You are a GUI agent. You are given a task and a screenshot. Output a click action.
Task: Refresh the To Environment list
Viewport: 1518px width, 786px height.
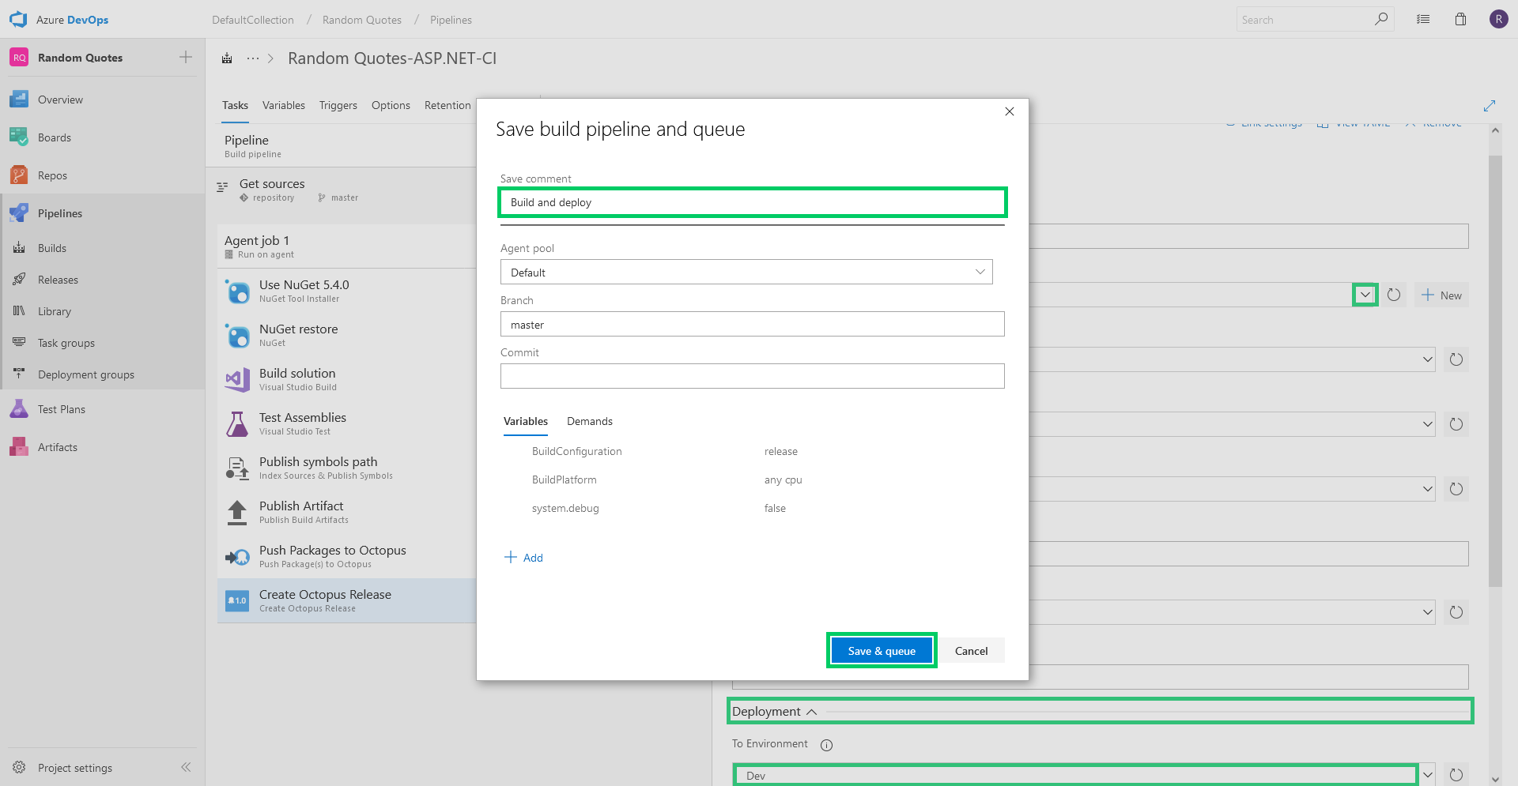[x=1456, y=775]
